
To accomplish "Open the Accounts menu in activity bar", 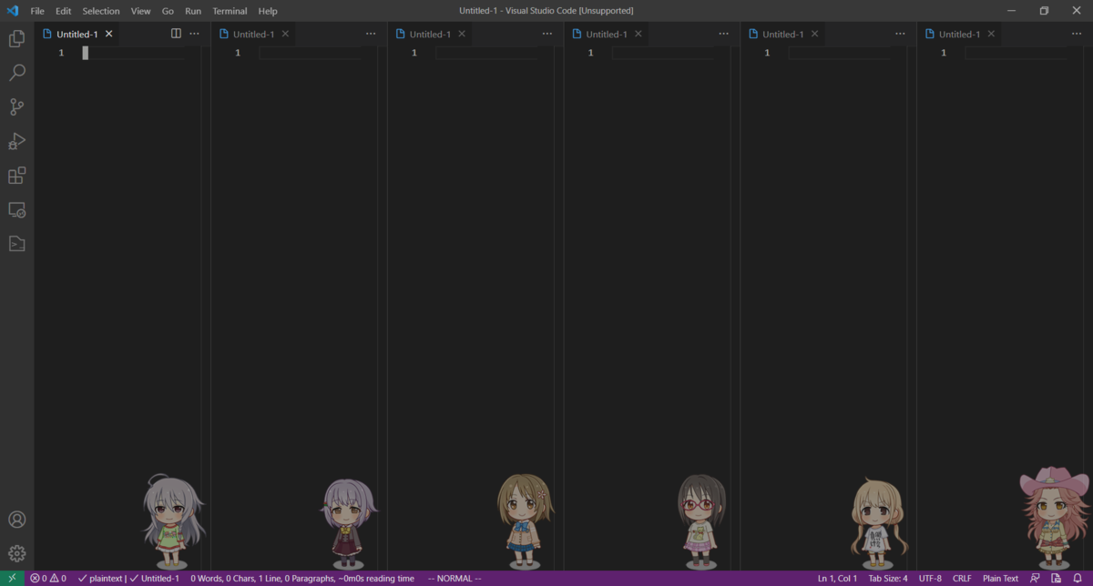I will (16, 520).
